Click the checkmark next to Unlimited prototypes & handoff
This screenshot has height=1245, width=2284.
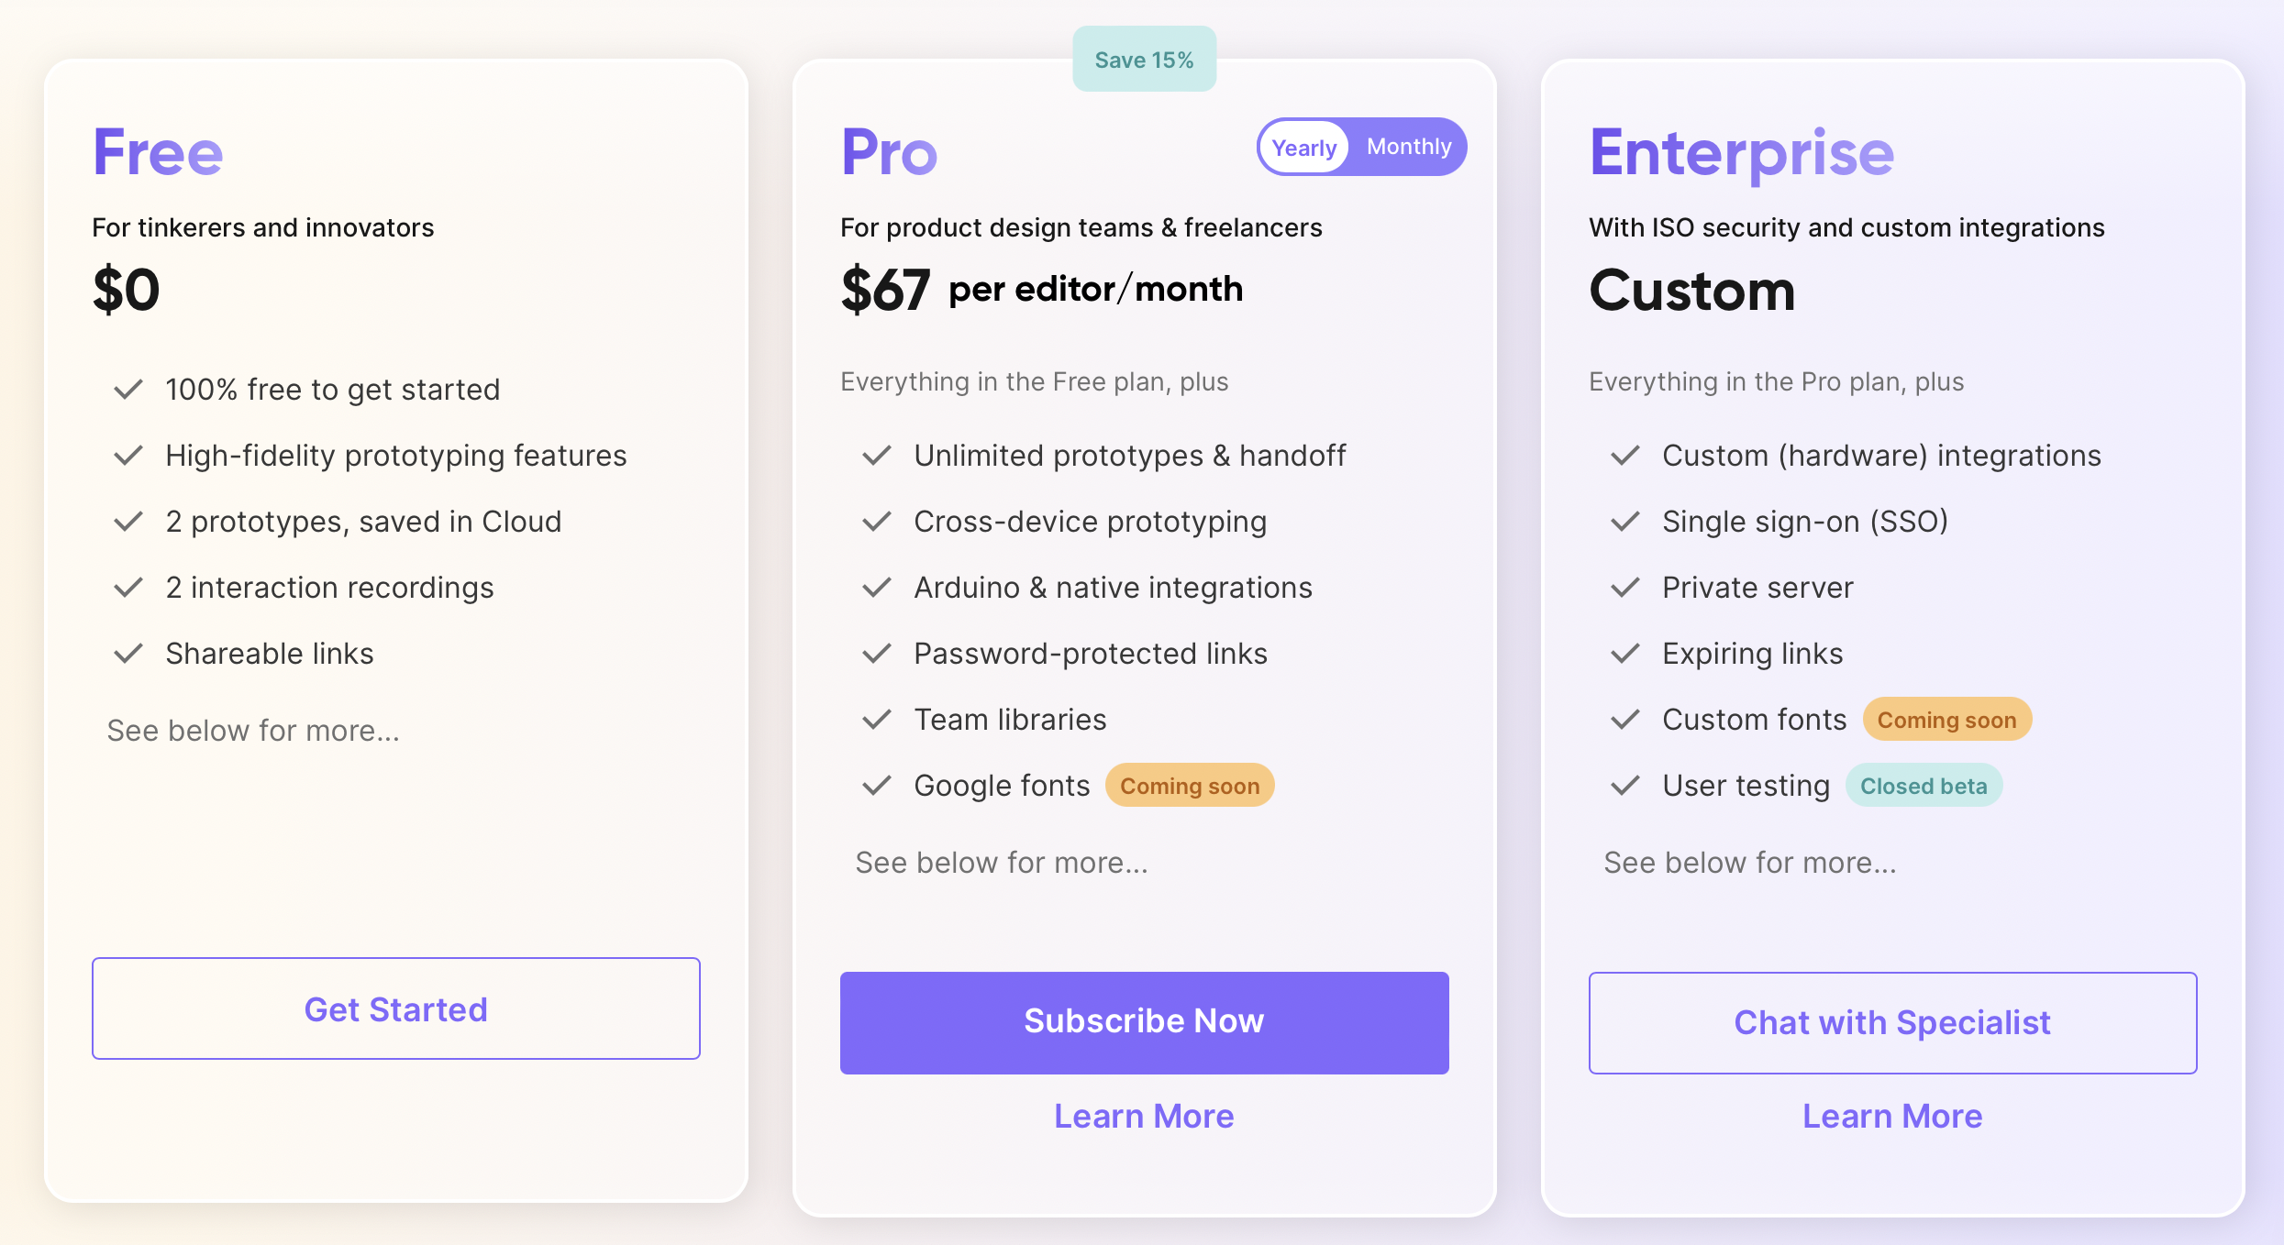[x=876, y=456]
